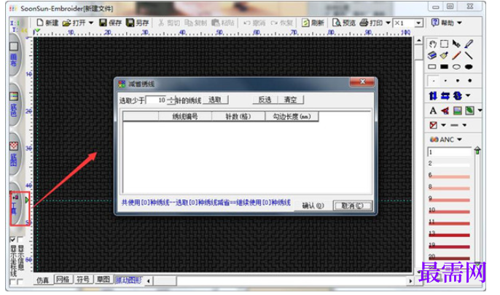Click the 针数(格) column header
500x295 pixels.
pyautogui.click(x=238, y=117)
